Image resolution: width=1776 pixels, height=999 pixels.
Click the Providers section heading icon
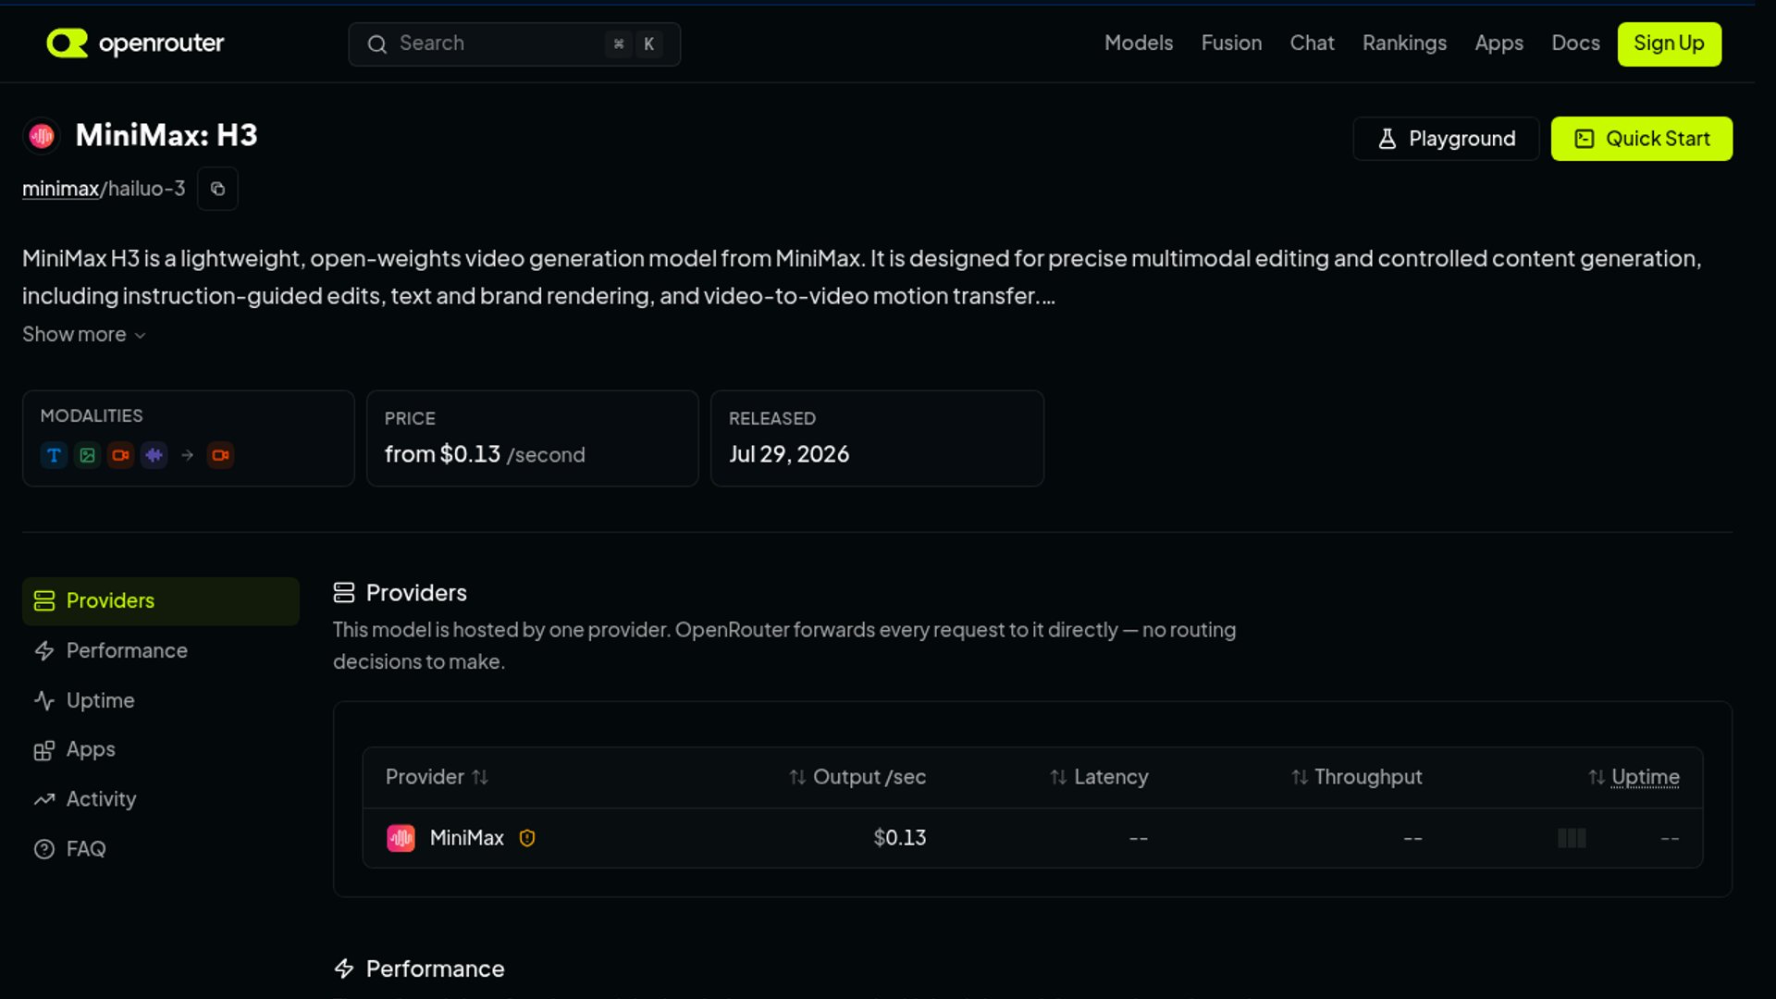(344, 593)
